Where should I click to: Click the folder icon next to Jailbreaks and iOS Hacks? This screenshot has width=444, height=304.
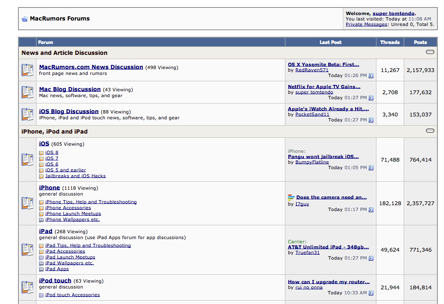[x=42, y=176]
